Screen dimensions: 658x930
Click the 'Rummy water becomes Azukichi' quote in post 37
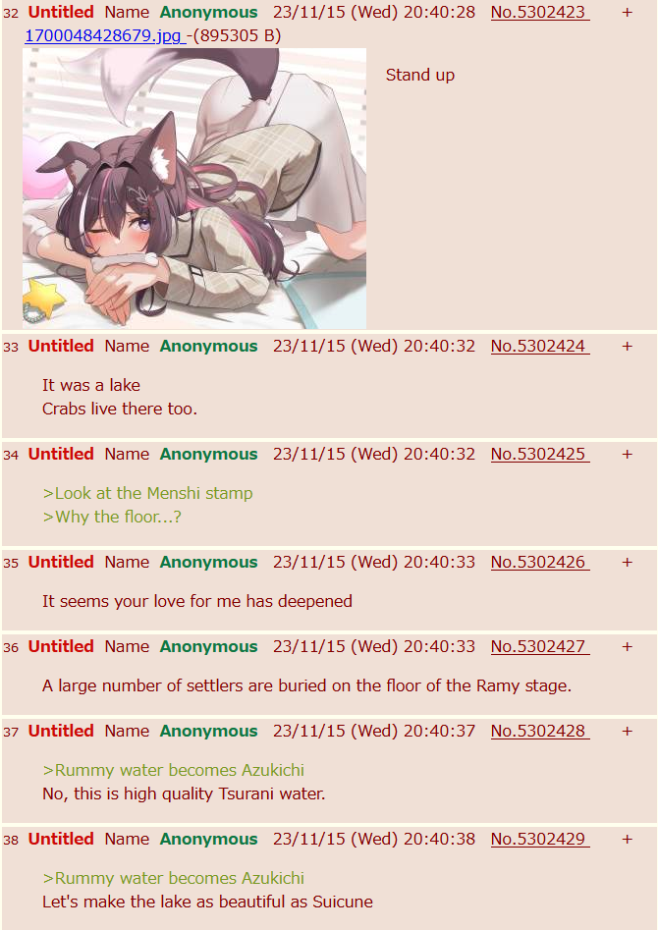pos(173,771)
